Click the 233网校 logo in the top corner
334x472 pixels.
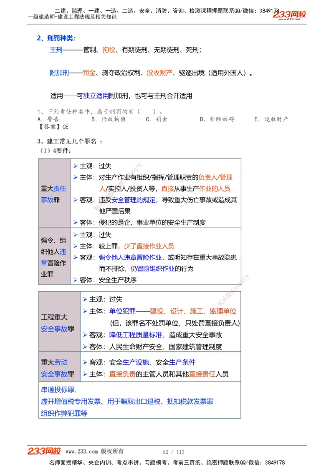tap(291, 14)
